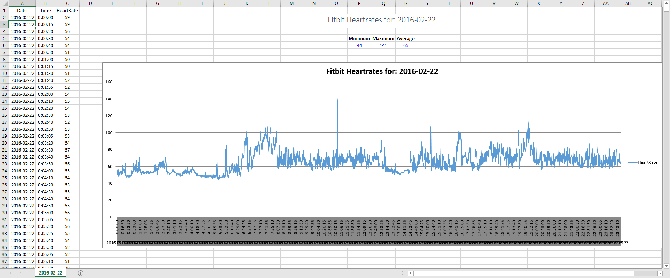Click the vertical scrollbar down arrow

point(666,266)
